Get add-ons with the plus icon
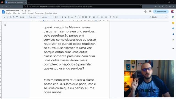 click(x=173, y=48)
